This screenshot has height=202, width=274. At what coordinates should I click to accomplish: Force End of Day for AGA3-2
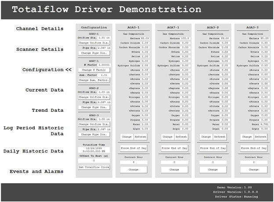213,148
